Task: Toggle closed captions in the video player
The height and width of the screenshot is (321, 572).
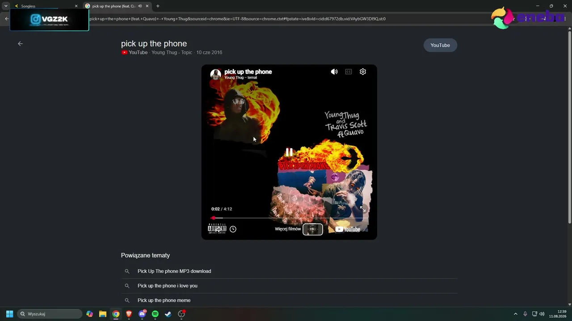Action: point(349,72)
